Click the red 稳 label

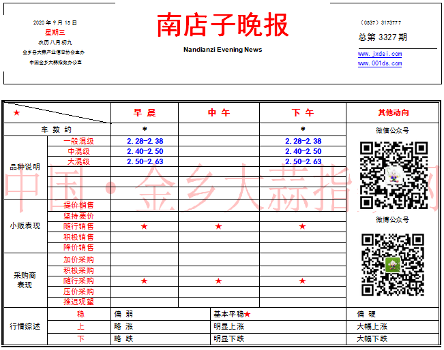[x=80, y=314]
